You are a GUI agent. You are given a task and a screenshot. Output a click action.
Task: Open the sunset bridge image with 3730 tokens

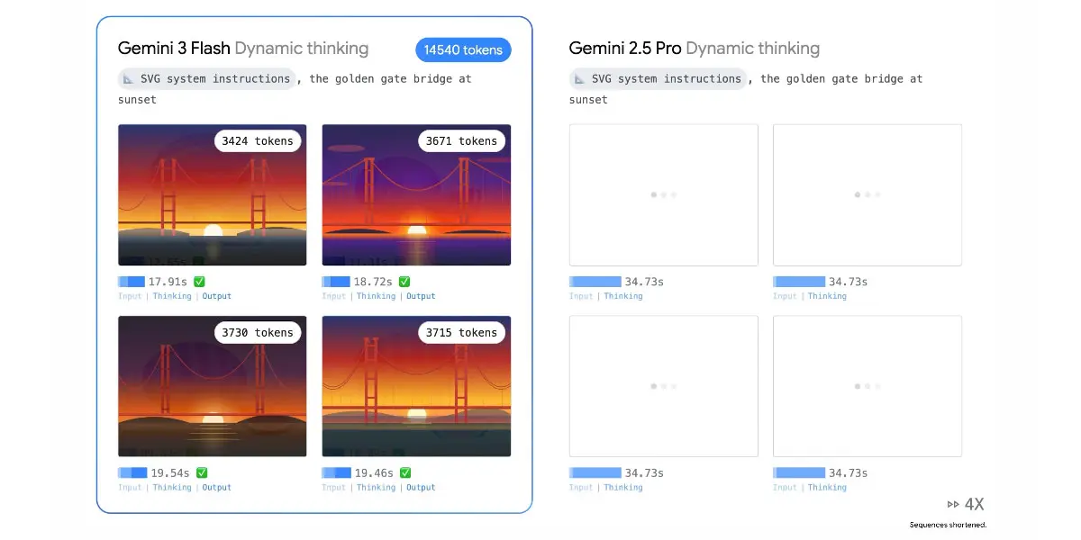click(x=212, y=396)
